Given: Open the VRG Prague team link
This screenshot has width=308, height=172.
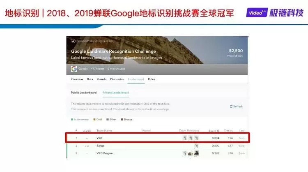Looking at the screenshot, I should click(104, 153).
